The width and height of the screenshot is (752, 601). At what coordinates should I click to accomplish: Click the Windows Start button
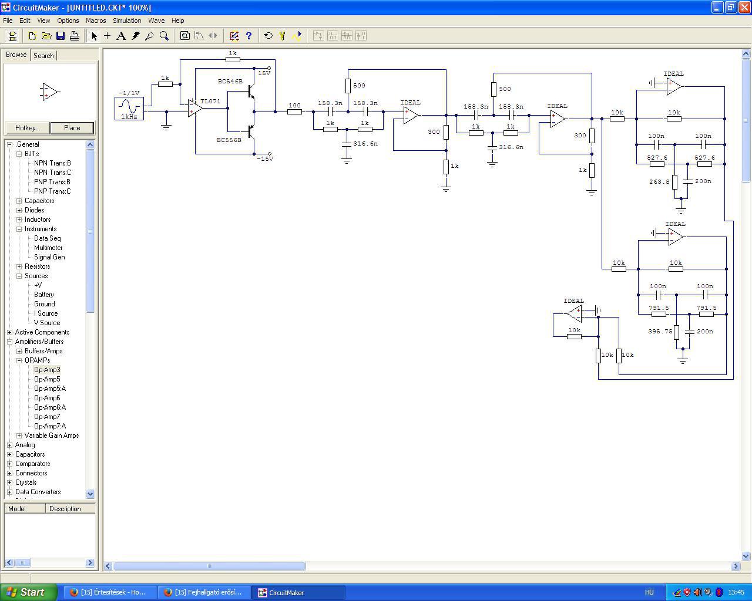tap(29, 592)
